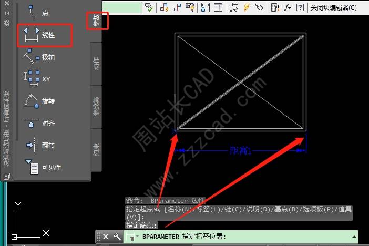
Task: Click the help question mark icon
Action: (300, 8)
